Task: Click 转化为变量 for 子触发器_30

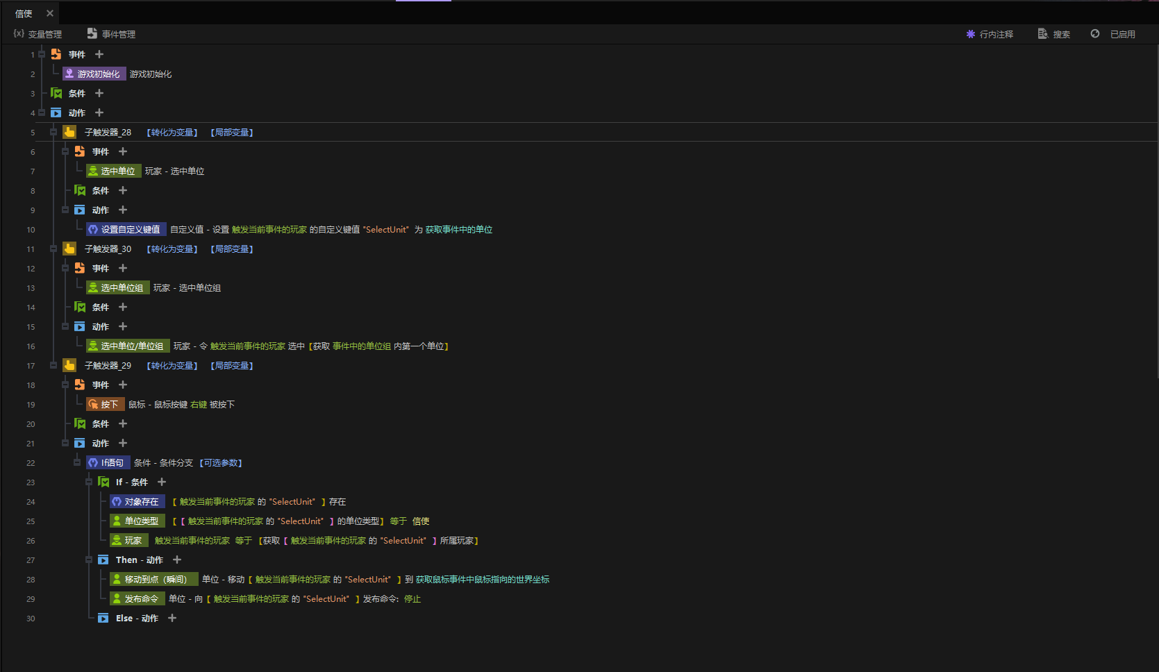Action: [x=172, y=249]
